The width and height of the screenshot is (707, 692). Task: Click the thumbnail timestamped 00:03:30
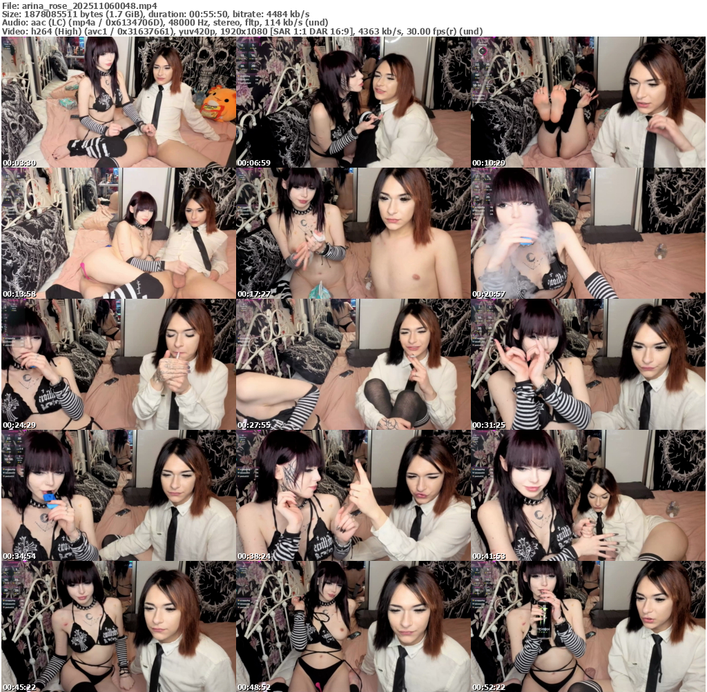[118, 102]
